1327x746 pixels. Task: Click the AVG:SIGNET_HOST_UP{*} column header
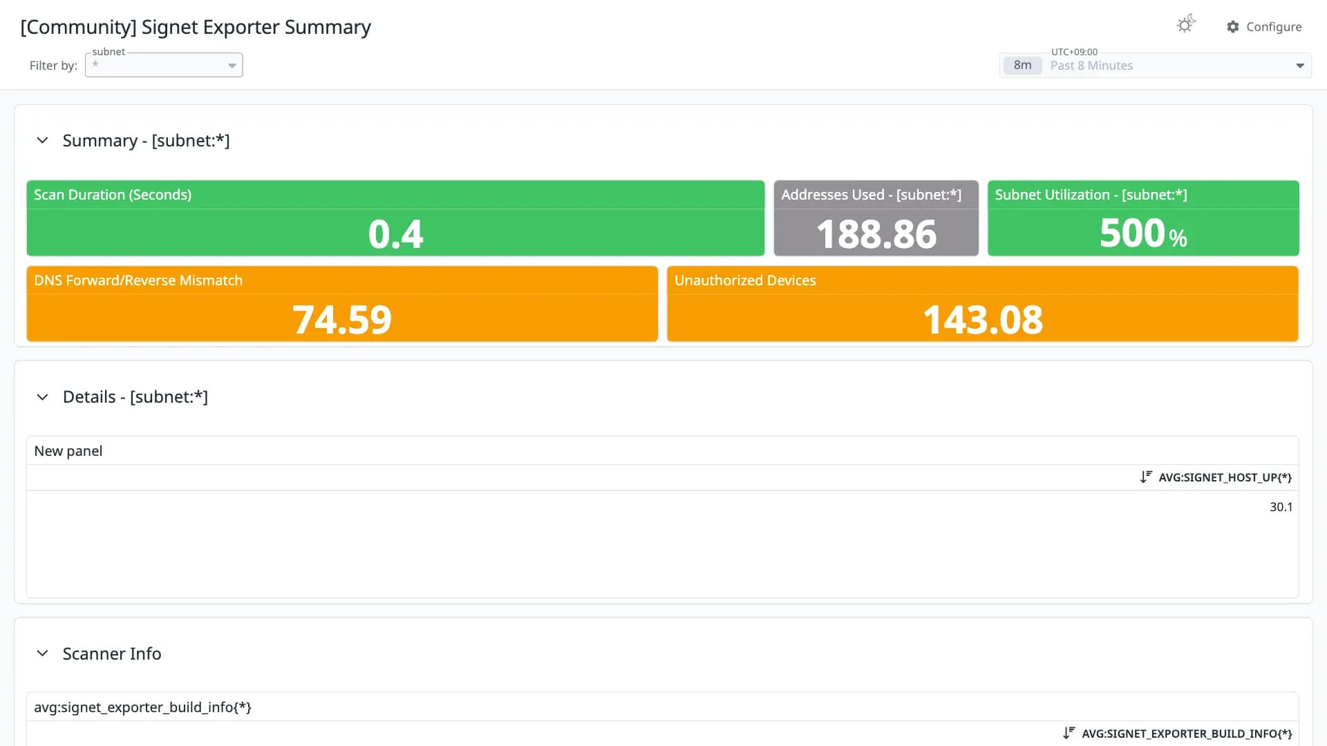click(1225, 477)
